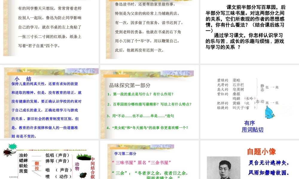Click the 高大的 皂荚树 row
The image size is (299, 179).
230,89
